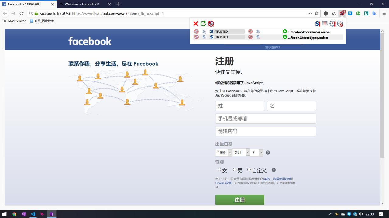389x218 pixels.
Task: Close the NoScript popup with the red X
Action: [x=196, y=24]
